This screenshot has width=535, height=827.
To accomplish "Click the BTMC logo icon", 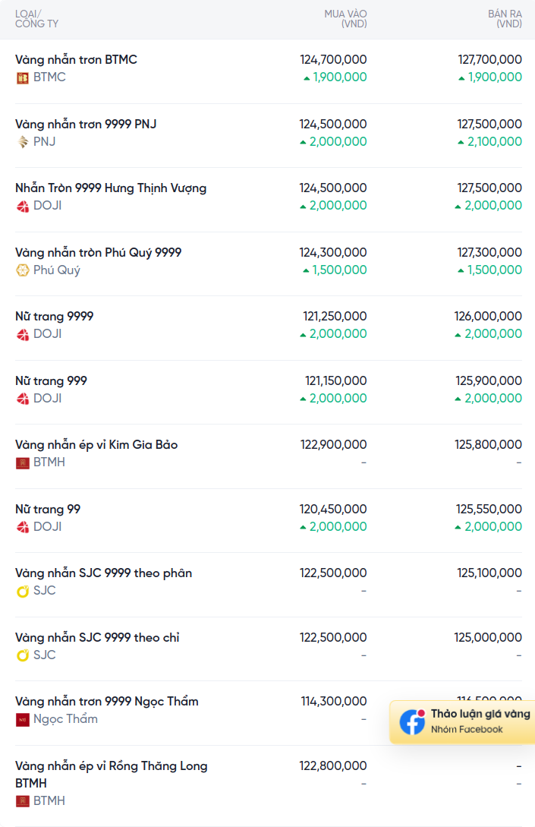I will point(23,77).
